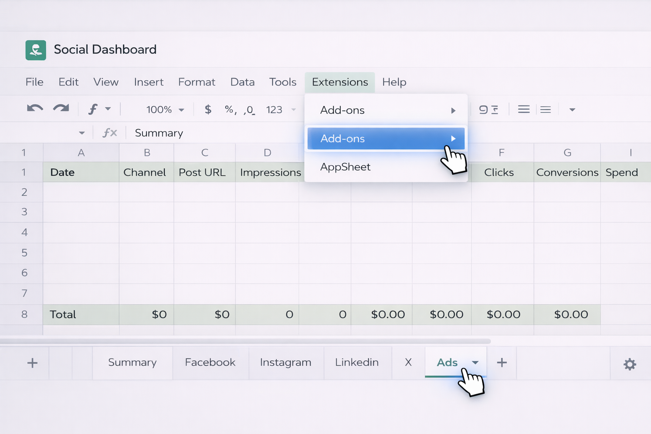Click the plus icon left of tabs
The width and height of the screenshot is (651, 434).
(32, 363)
